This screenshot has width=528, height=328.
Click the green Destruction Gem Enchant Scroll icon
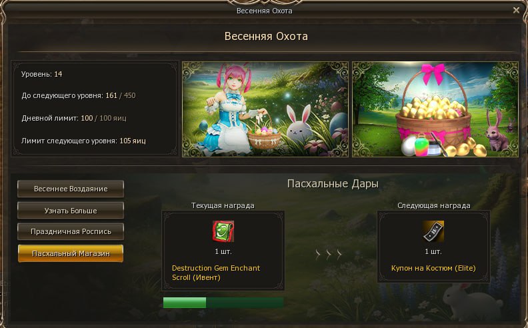click(x=223, y=231)
